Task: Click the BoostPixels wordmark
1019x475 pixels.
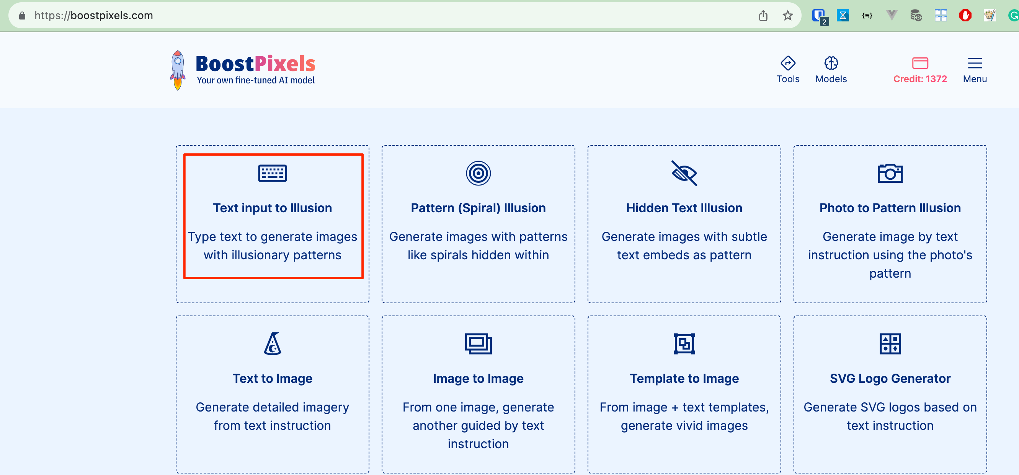Action: point(255,63)
